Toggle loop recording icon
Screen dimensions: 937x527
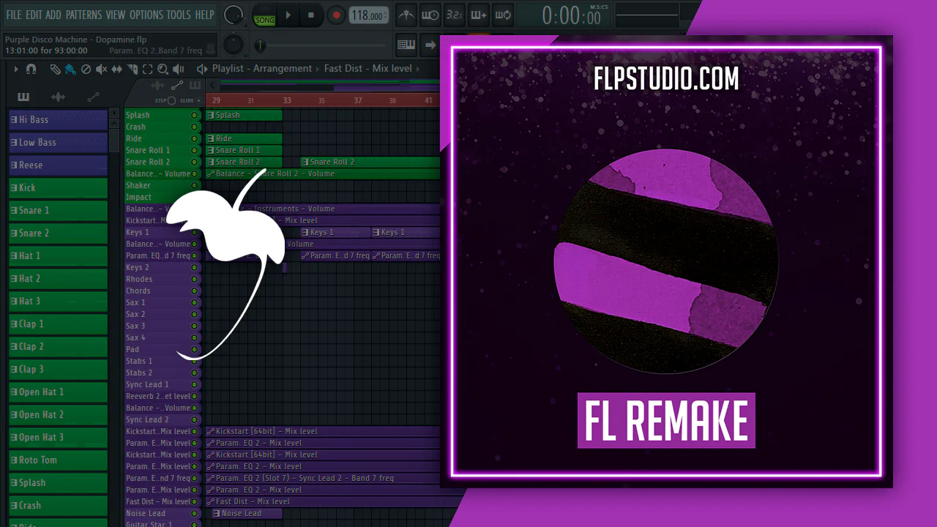[x=502, y=15]
